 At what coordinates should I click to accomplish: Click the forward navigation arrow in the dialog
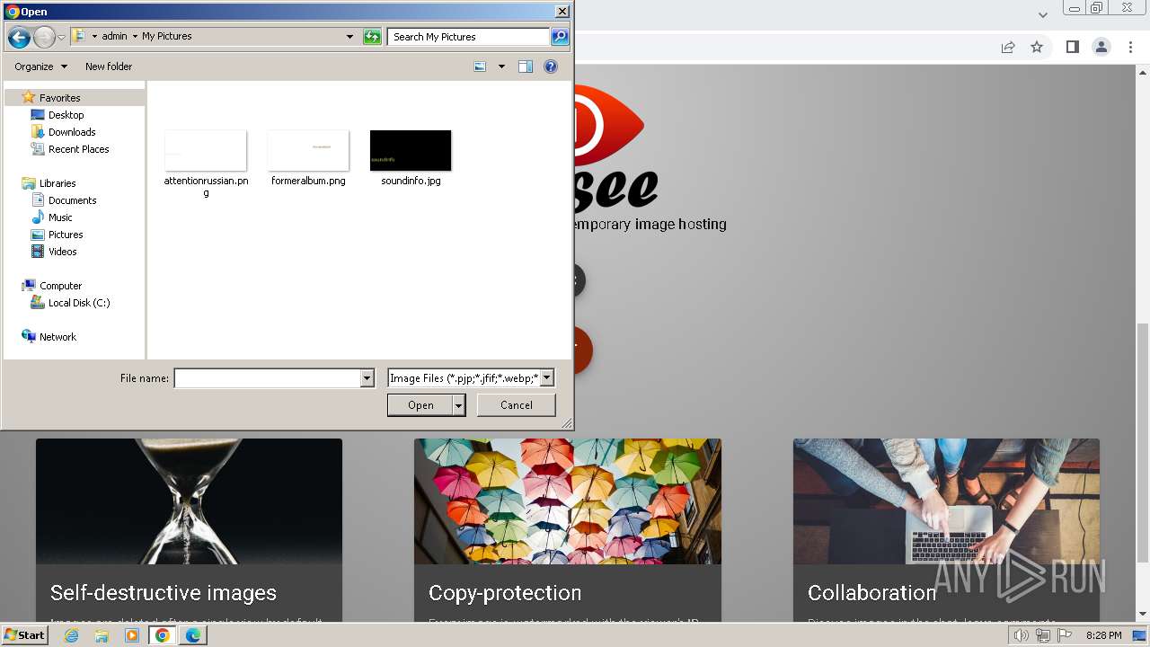44,37
